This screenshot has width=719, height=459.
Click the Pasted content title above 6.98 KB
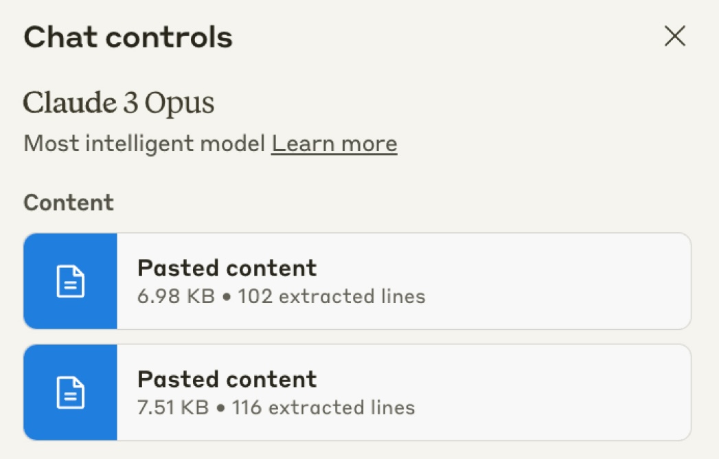[227, 267]
